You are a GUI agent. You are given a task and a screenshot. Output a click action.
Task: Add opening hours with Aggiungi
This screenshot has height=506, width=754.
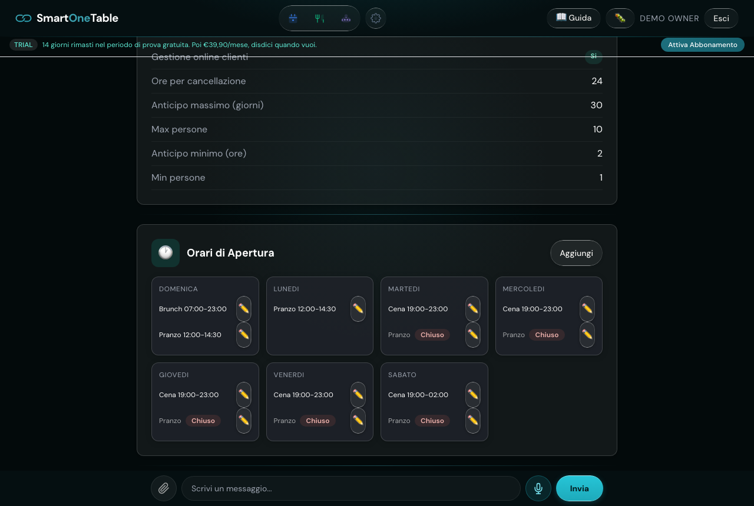click(x=576, y=253)
